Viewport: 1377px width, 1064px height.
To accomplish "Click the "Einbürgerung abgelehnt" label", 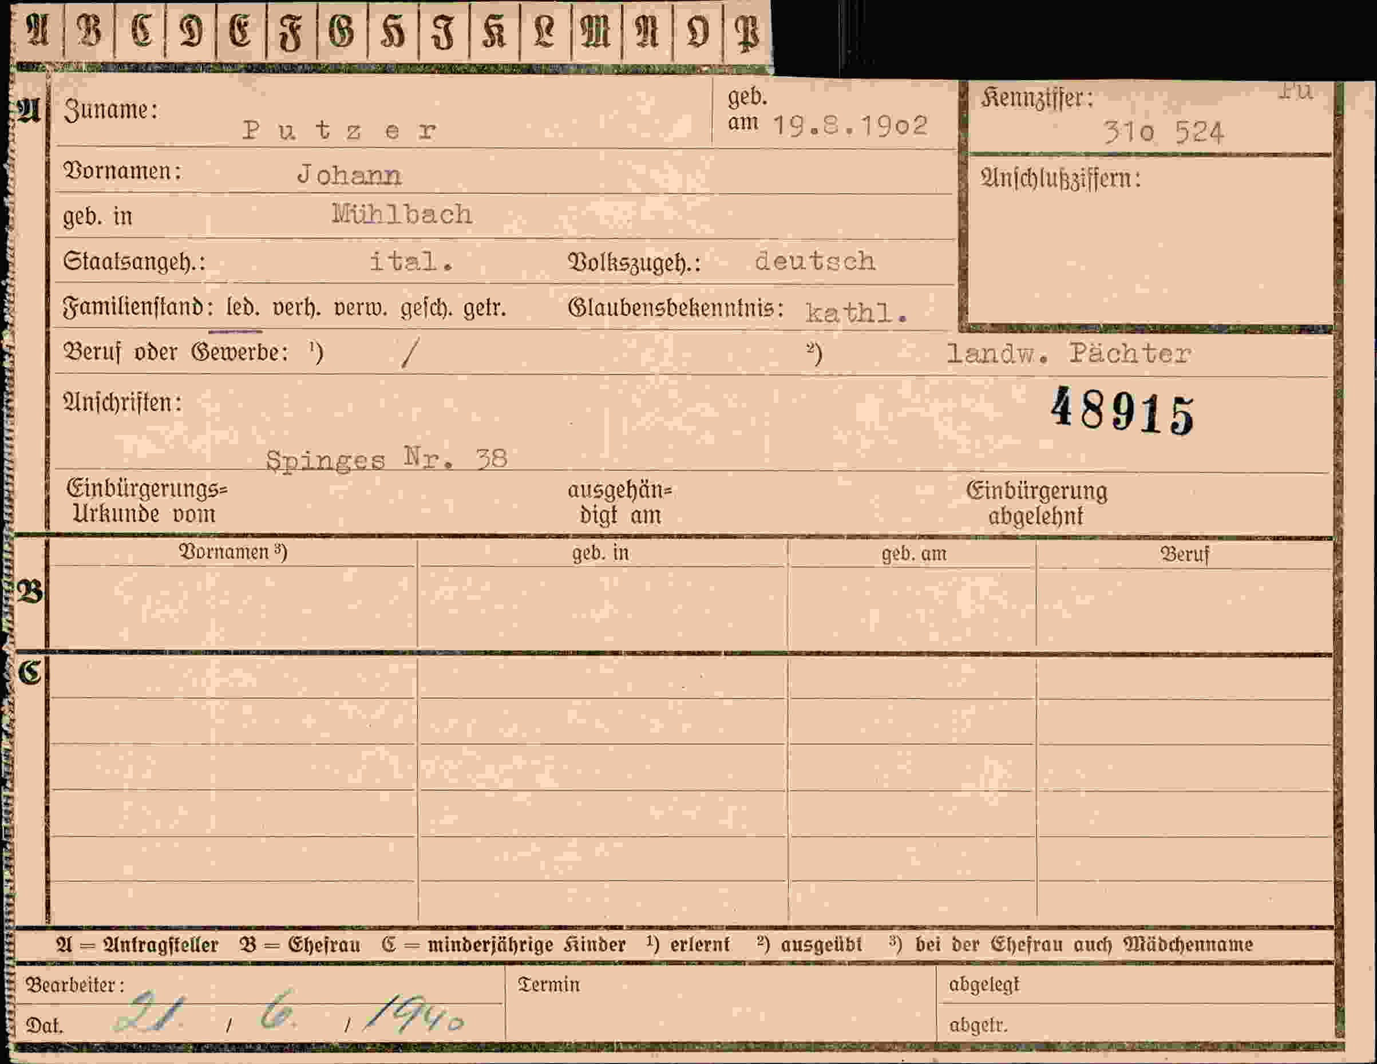I will 1036,503.
